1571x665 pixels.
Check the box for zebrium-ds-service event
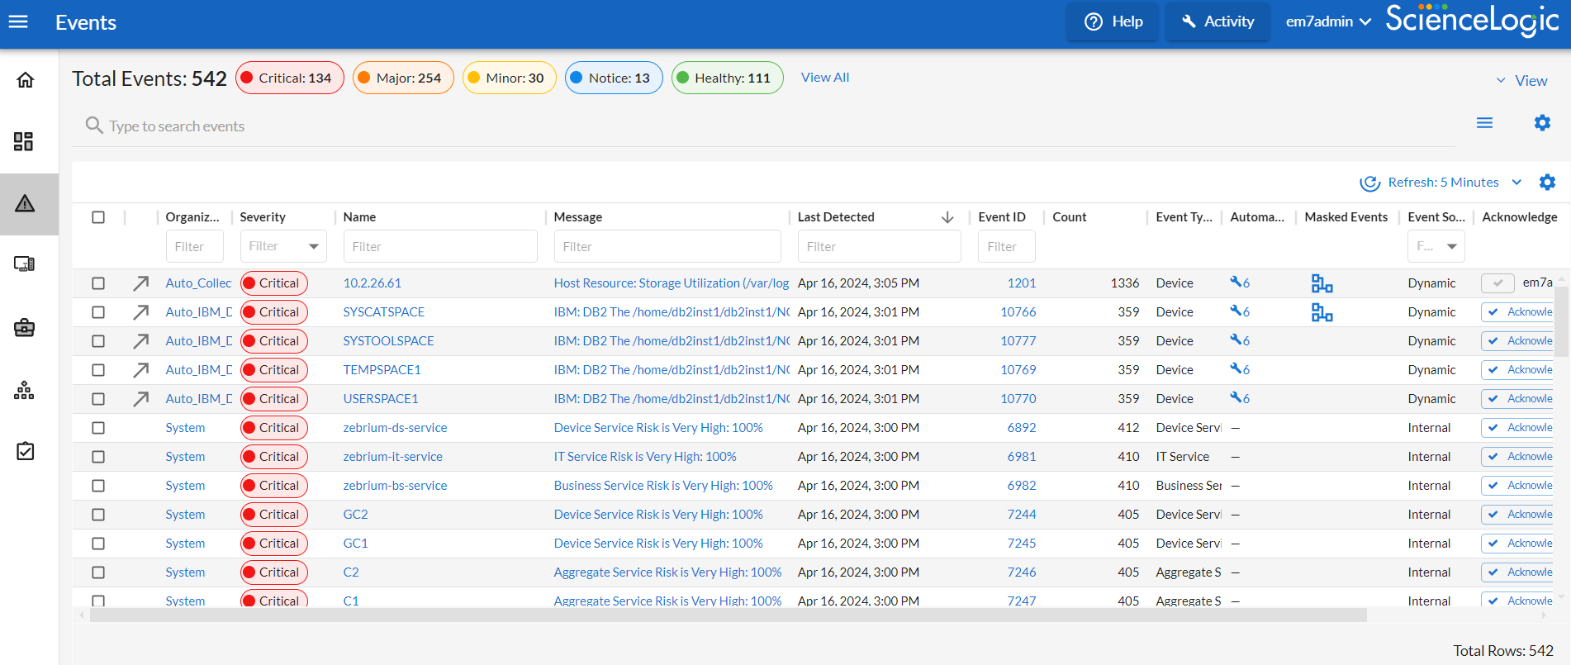pyautogui.click(x=98, y=428)
